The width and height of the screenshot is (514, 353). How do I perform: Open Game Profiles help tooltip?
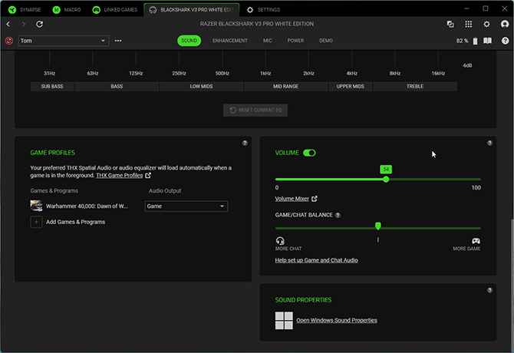245,143
